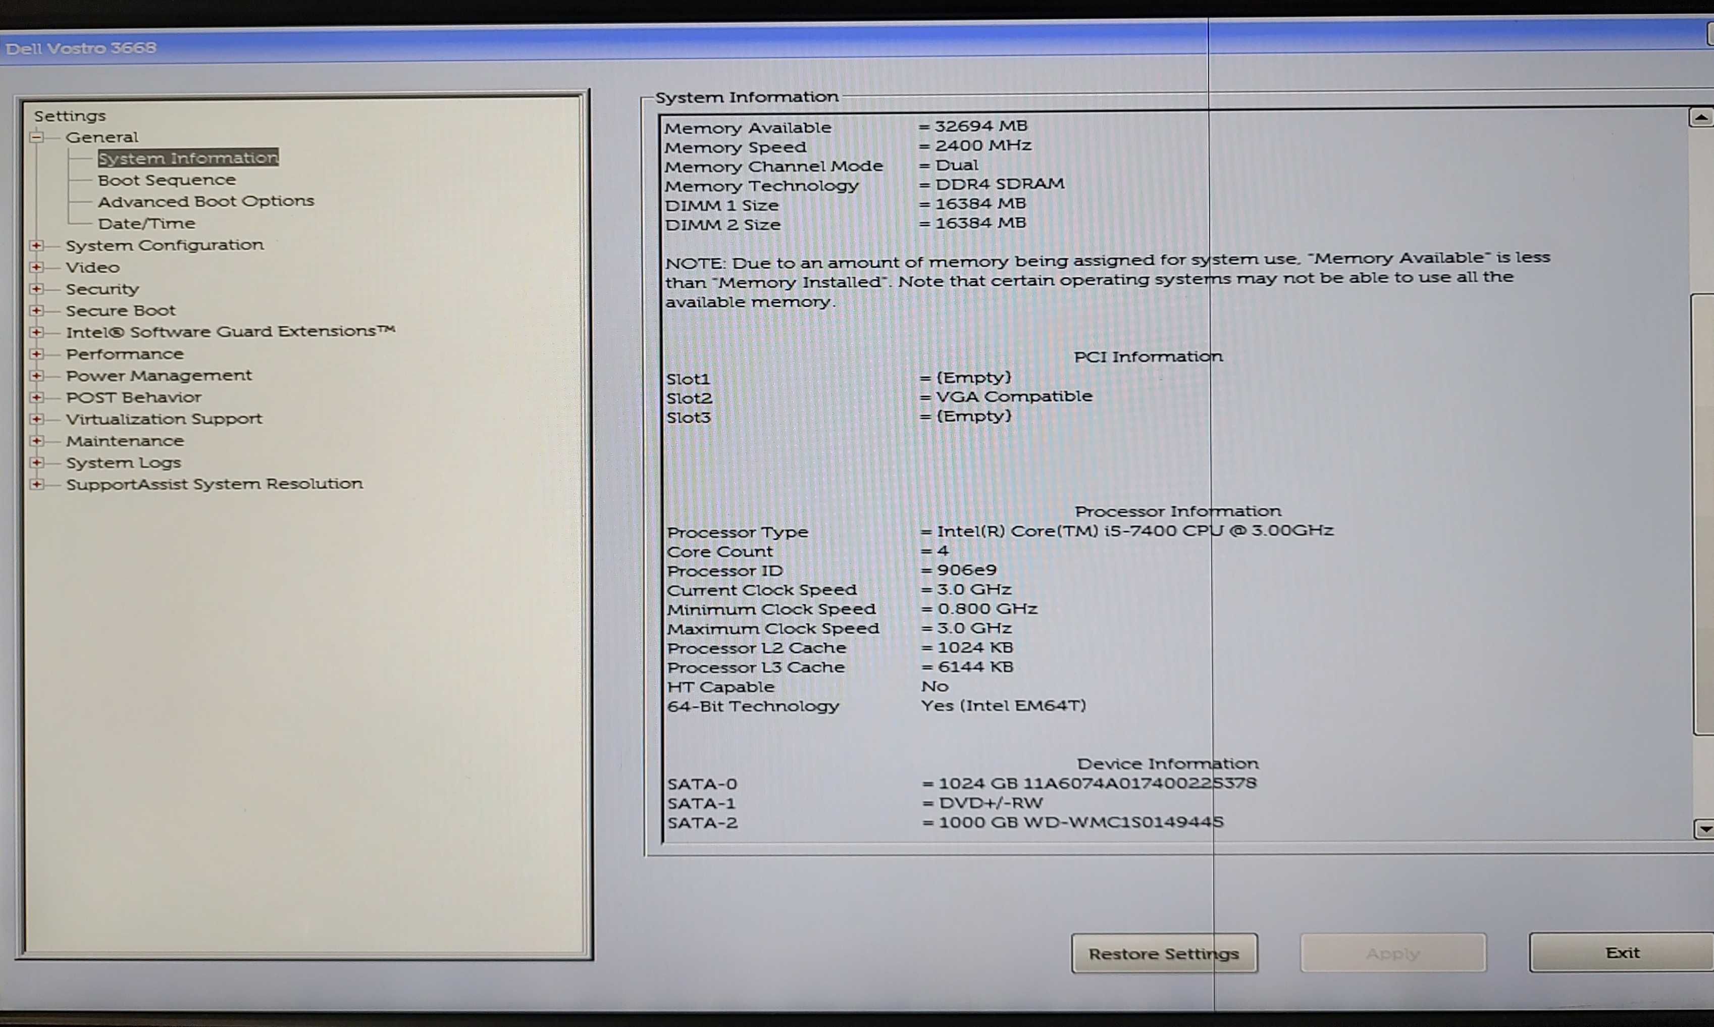Click the Restore Settings button
Image resolution: width=1714 pixels, height=1027 pixels.
[1164, 953]
